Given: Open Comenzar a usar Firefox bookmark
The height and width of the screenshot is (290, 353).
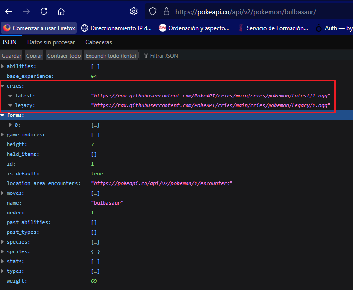Looking at the screenshot, I should (39, 28).
